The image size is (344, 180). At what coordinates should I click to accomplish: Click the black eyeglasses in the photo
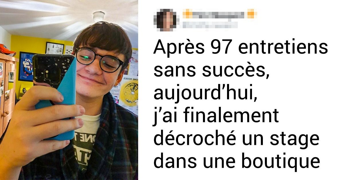(98, 60)
